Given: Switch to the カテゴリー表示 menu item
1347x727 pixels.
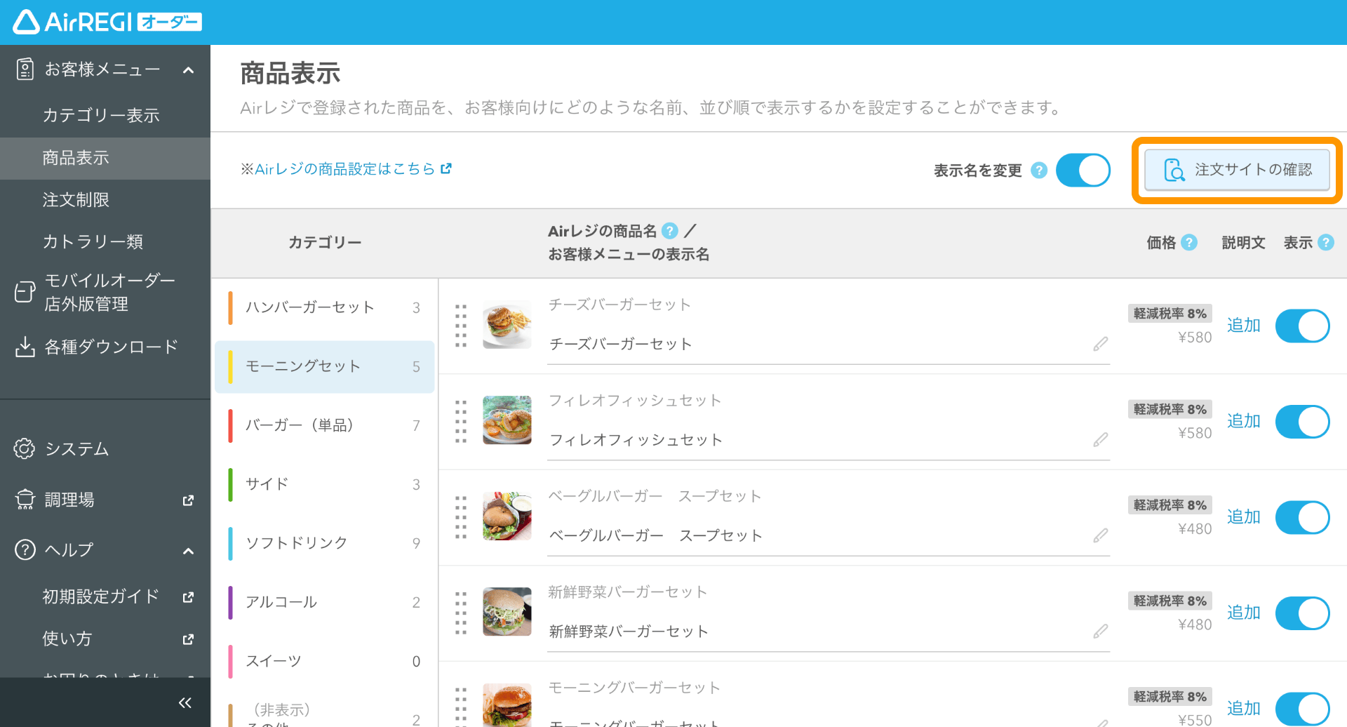Looking at the screenshot, I should click(102, 114).
